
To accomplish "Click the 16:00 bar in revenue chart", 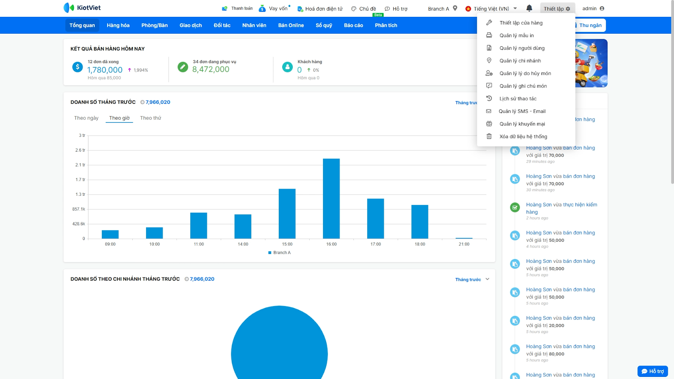I will [x=331, y=198].
